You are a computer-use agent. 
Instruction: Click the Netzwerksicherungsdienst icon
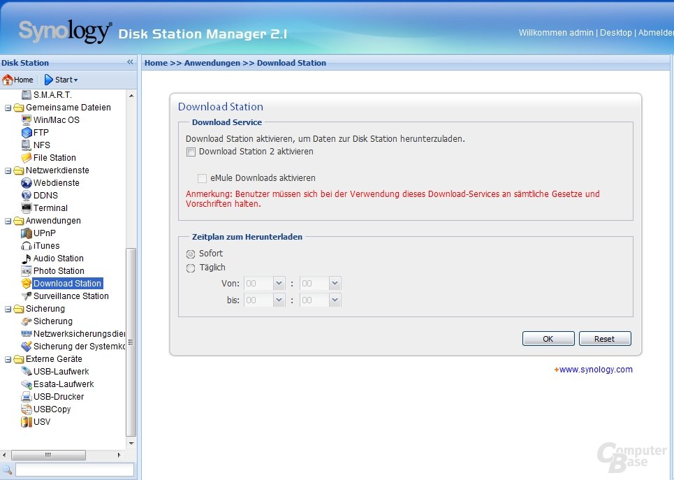tap(27, 334)
